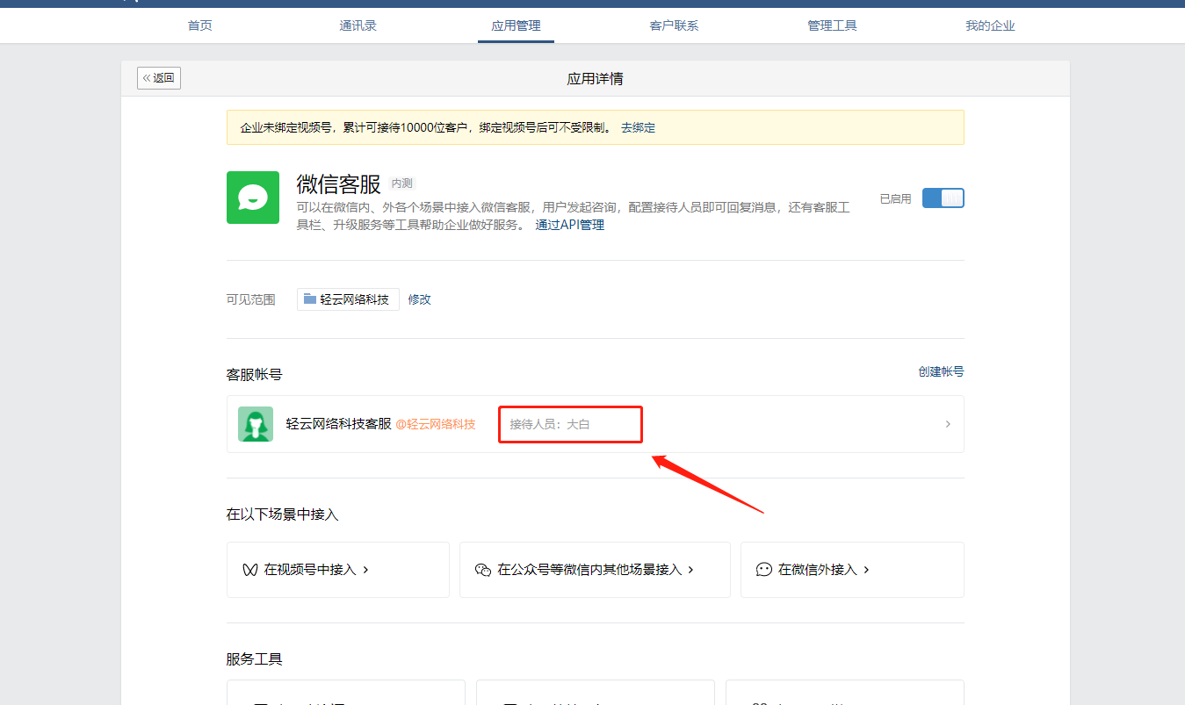
Task: Click the 客服帐号 section heading
Action: pyautogui.click(x=254, y=375)
